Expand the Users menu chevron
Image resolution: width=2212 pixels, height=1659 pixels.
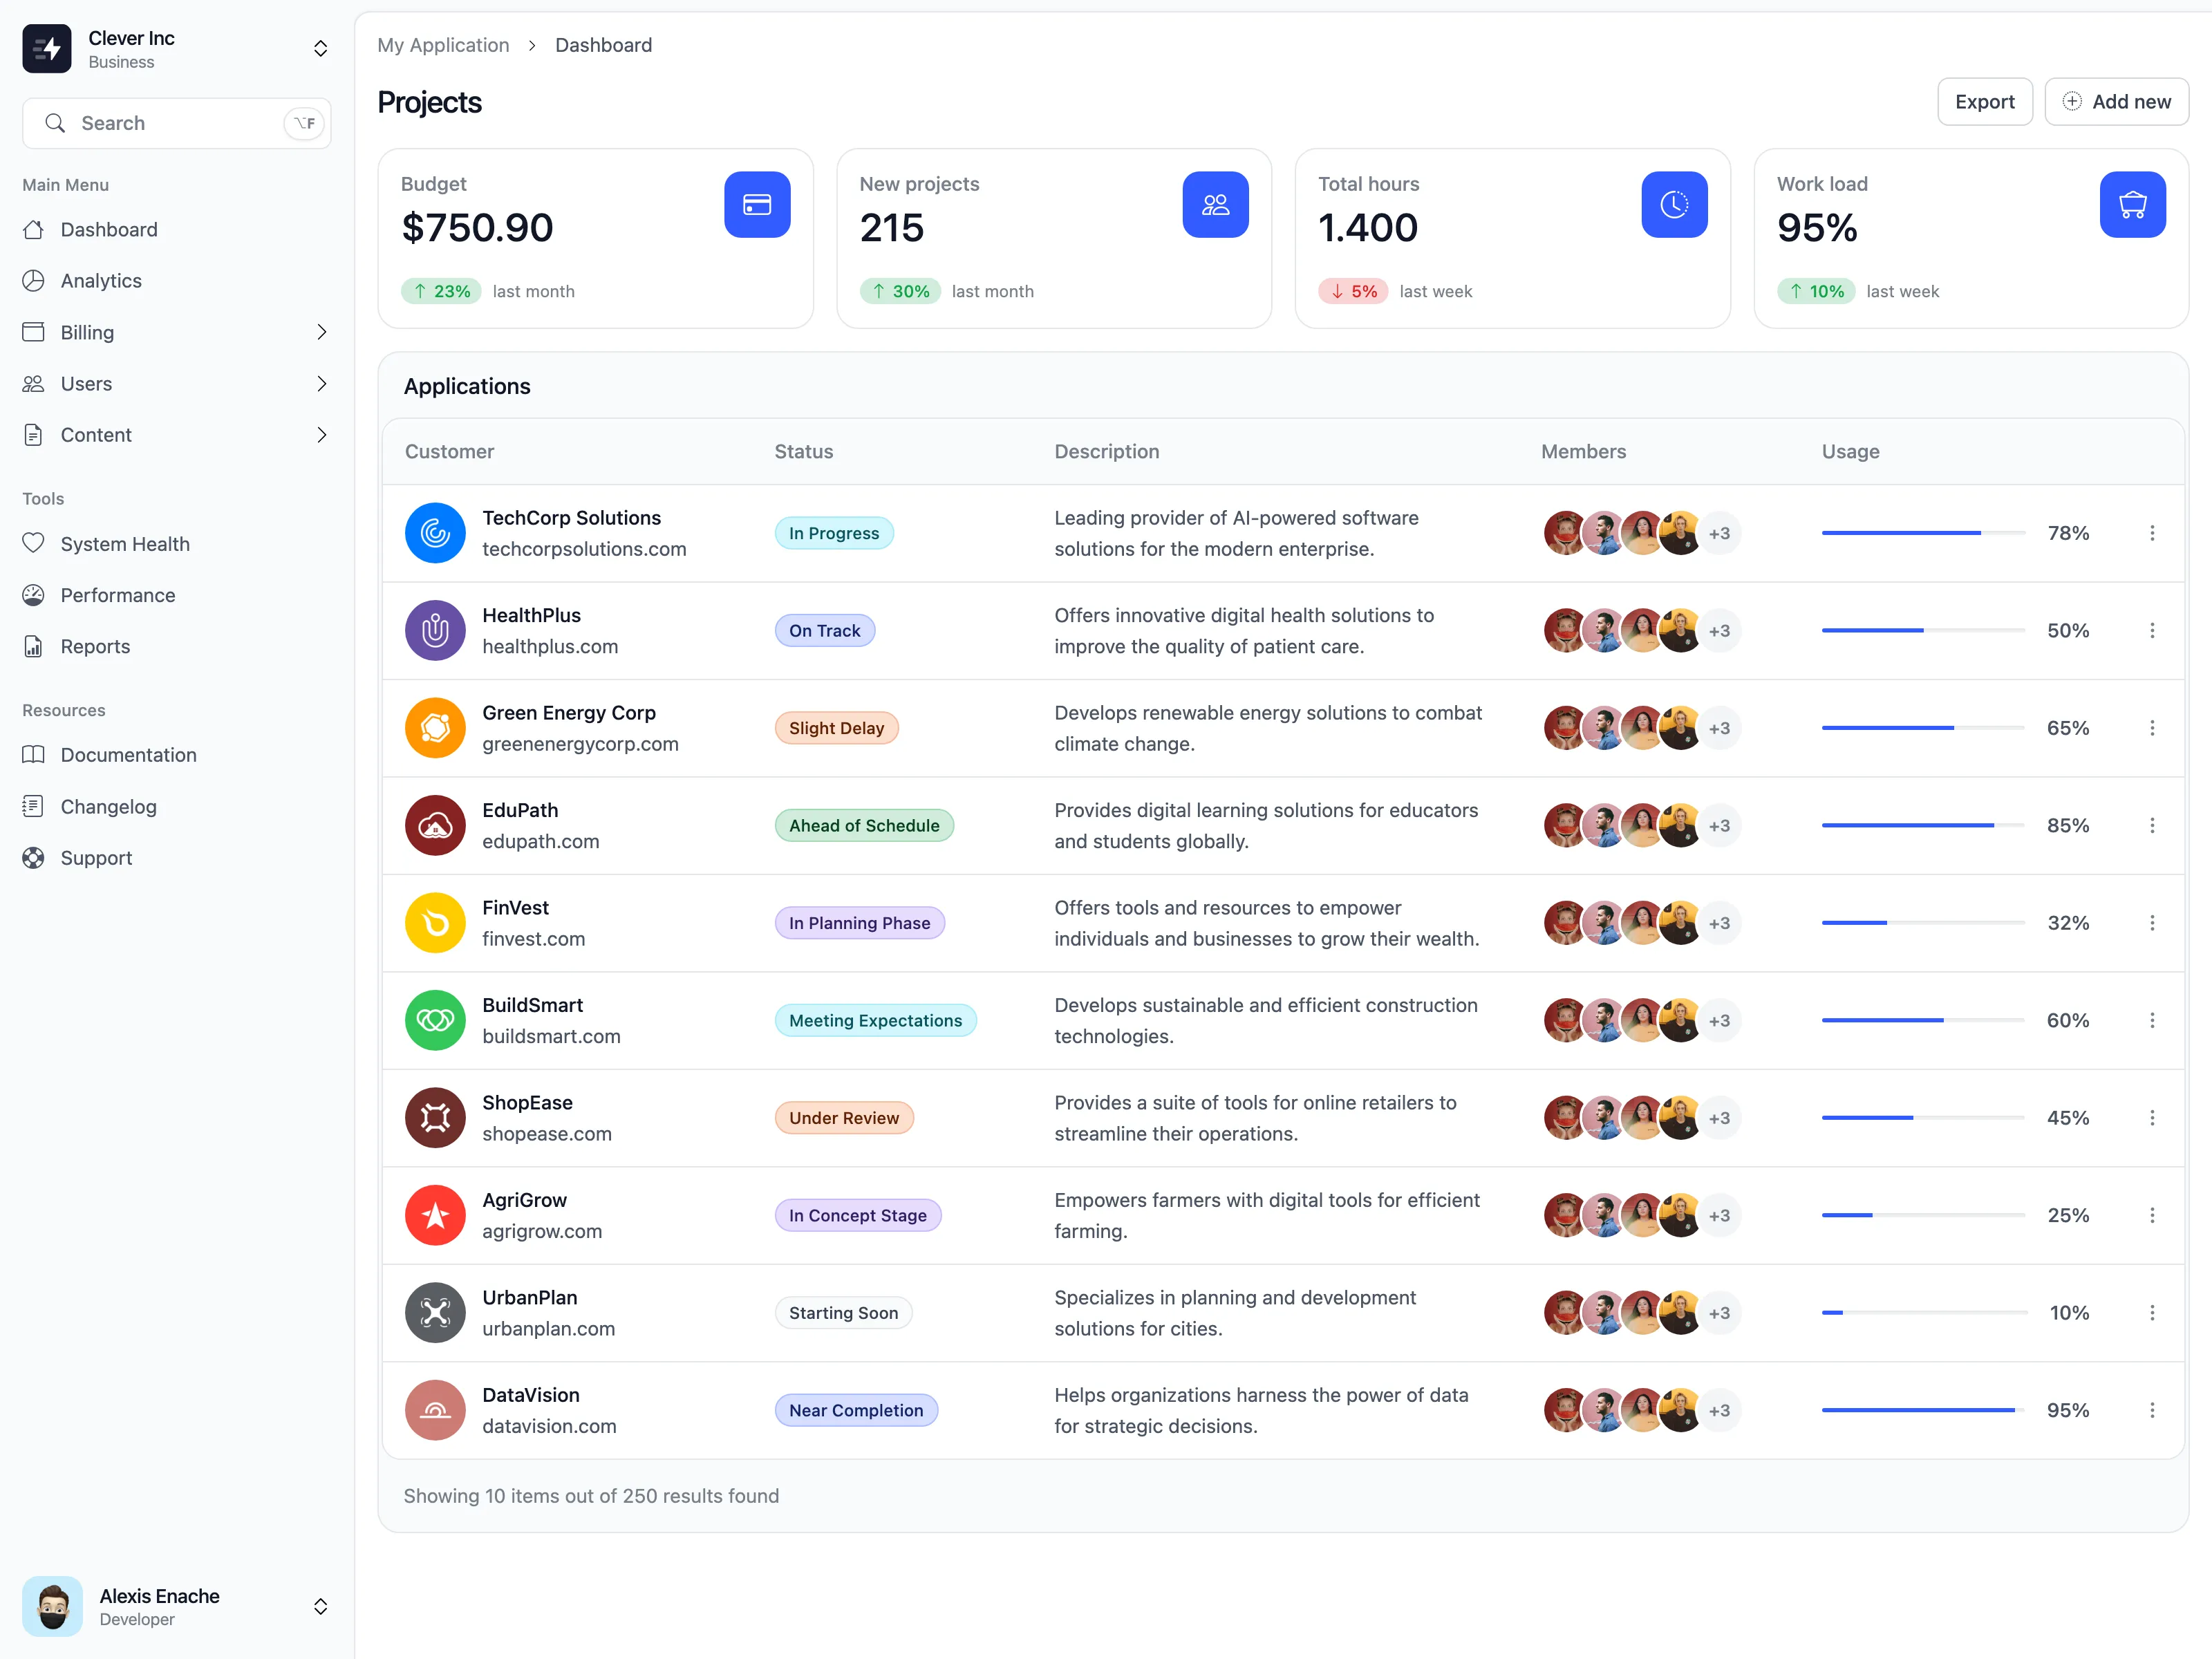click(x=321, y=384)
